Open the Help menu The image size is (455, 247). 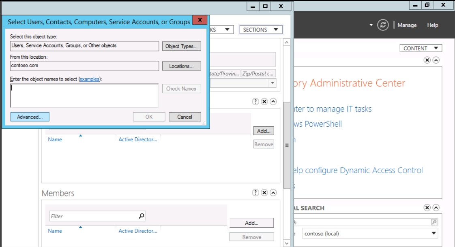click(432, 25)
